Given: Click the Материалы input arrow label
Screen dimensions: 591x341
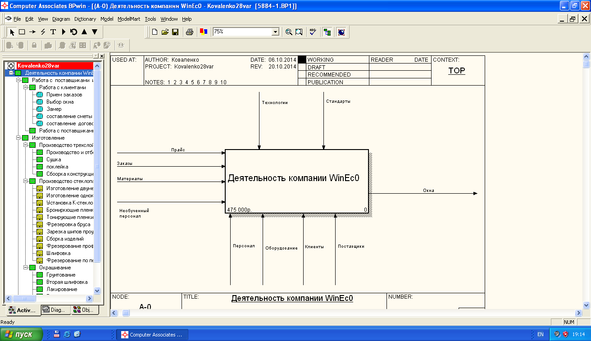Looking at the screenshot, I should click(130, 179).
